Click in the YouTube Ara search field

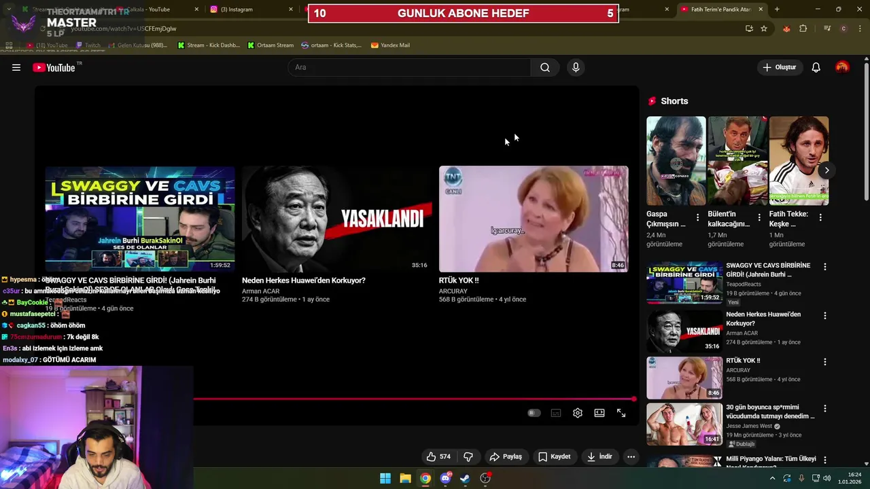coord(409,67)
